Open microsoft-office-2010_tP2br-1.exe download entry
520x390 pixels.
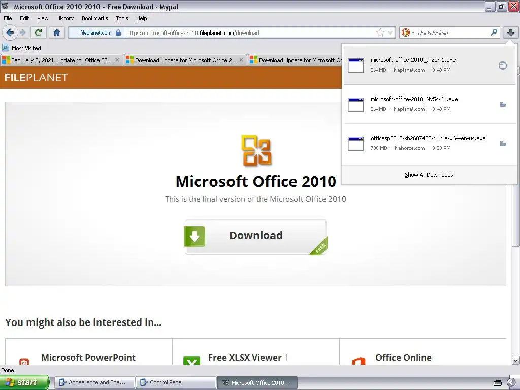coord(429,65)
